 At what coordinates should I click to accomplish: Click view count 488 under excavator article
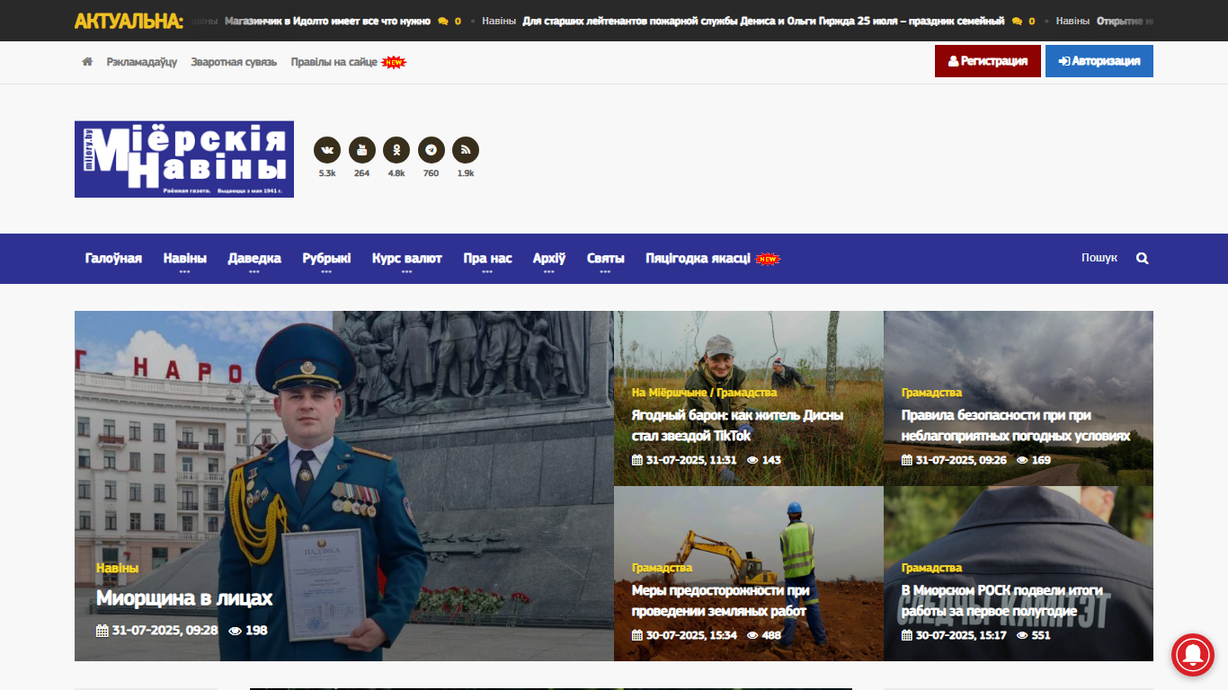[764, 635]
